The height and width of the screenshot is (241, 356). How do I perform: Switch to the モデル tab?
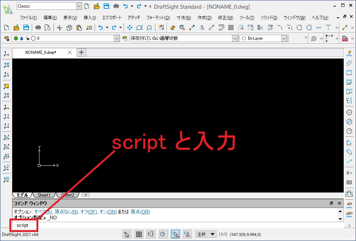click(x=22, y=195)
